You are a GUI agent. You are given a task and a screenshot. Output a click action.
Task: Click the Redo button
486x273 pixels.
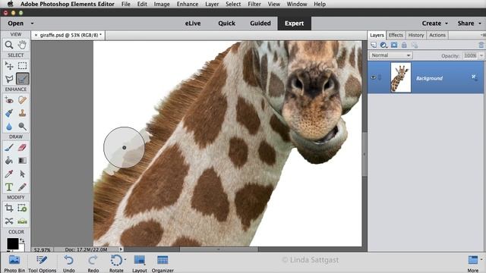pos(93,264)
